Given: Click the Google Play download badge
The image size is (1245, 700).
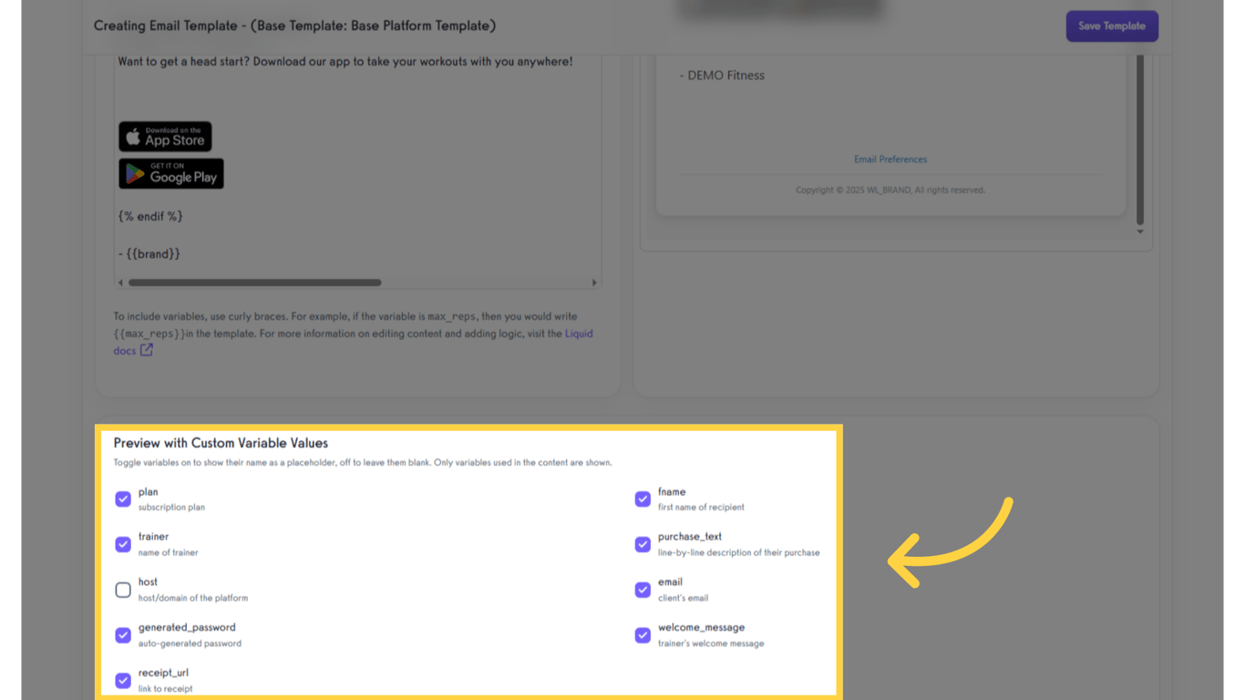Looking at the screenshot, I should (170, 173).
